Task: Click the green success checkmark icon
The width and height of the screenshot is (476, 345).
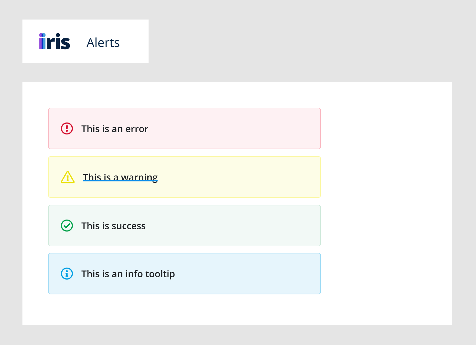Action: tap(67, 226)
